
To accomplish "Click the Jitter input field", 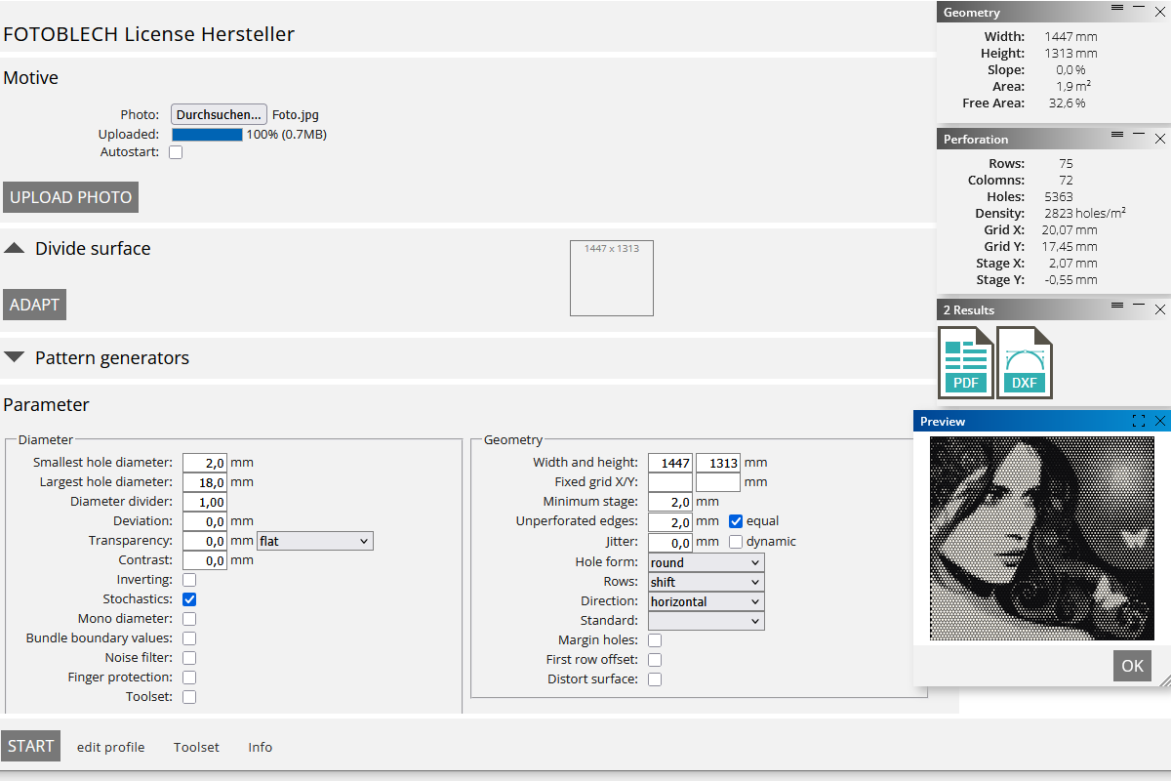I will 670,541.
